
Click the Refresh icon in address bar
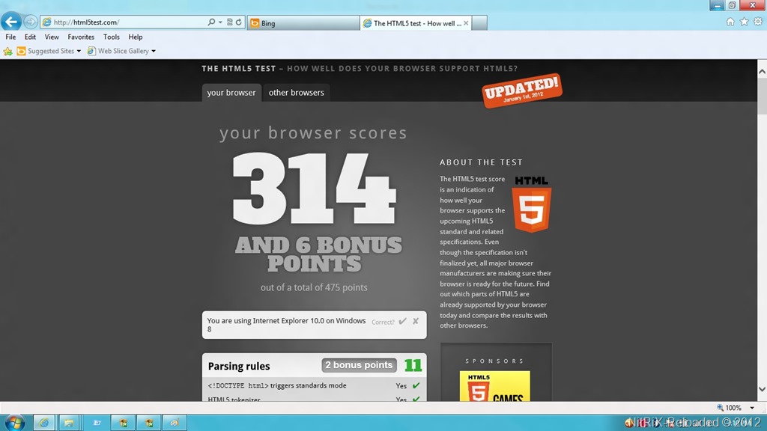[239, 22]
